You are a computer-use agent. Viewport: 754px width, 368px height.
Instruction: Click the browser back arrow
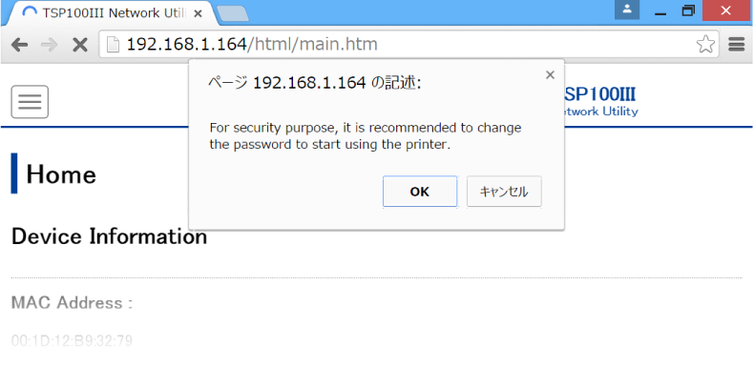(x=19, y=45)
